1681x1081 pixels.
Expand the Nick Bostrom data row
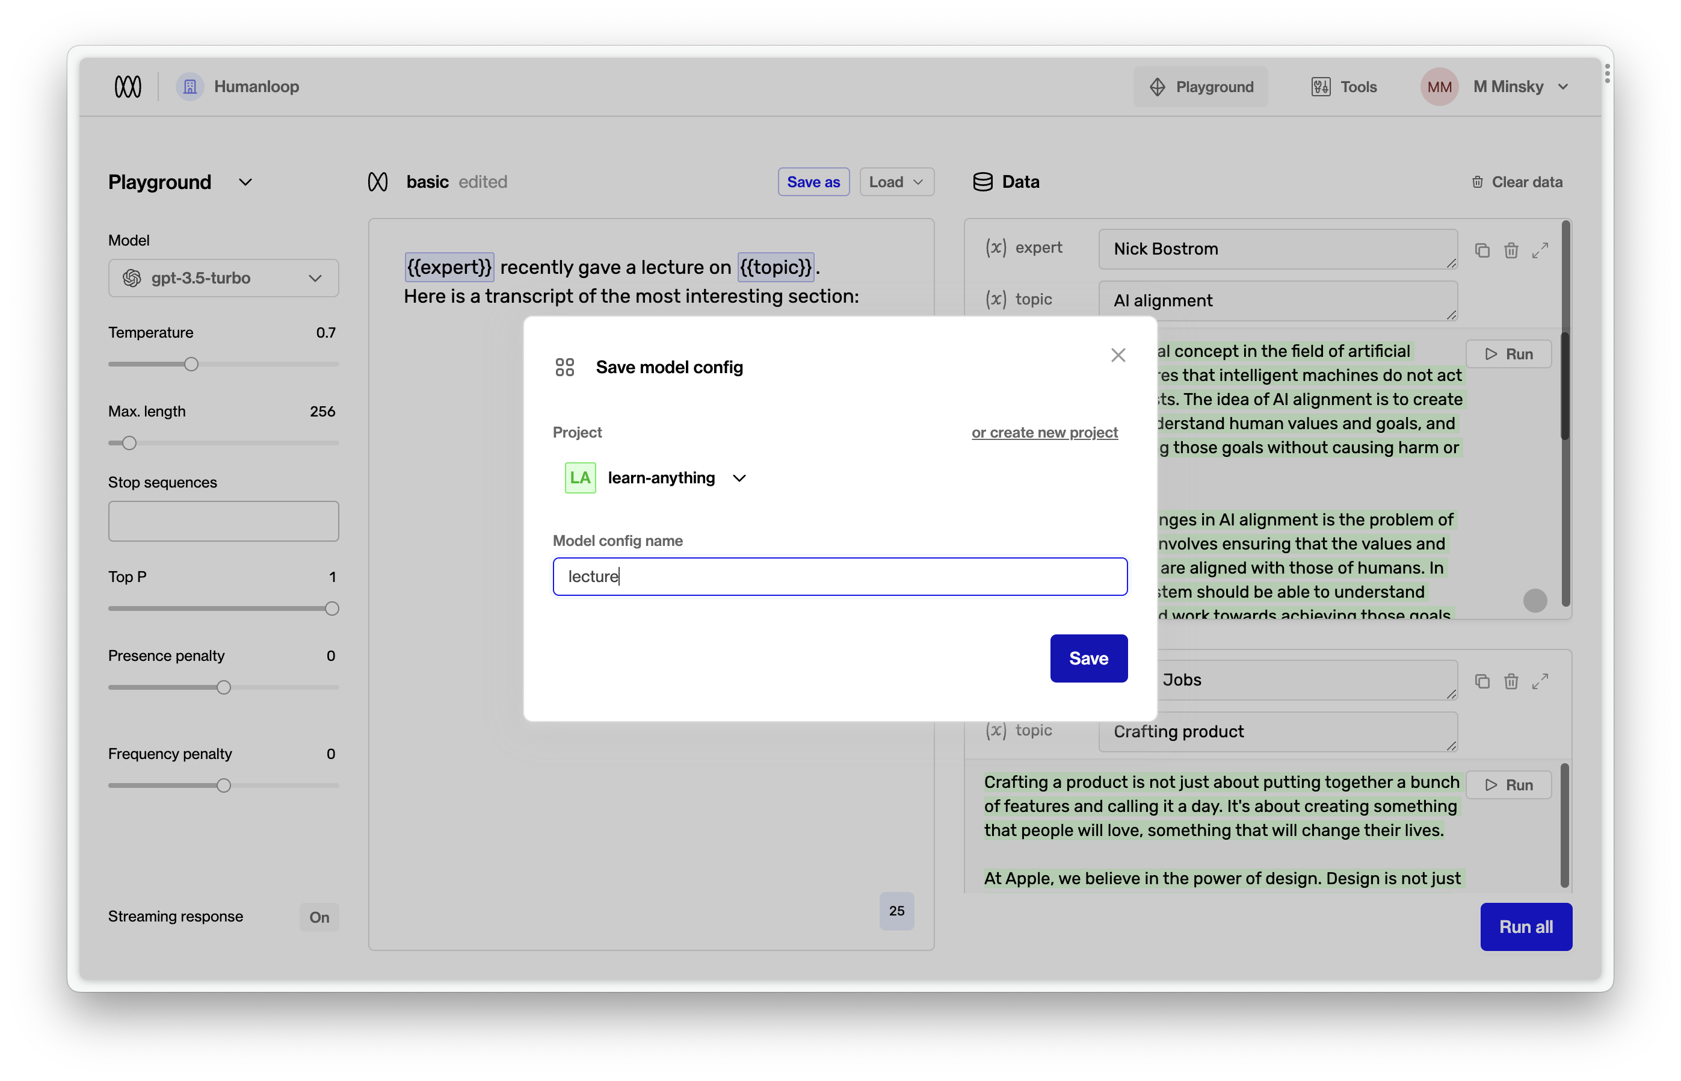click(1540, 250)
